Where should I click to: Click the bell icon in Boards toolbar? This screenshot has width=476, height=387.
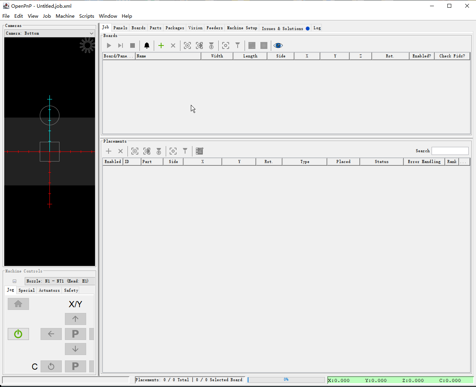147,45
